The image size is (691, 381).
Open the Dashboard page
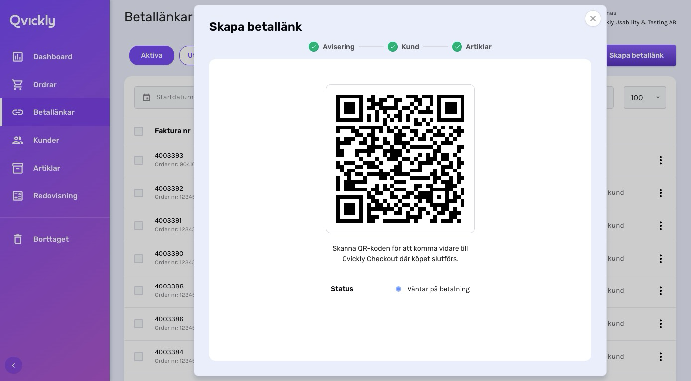55,57
